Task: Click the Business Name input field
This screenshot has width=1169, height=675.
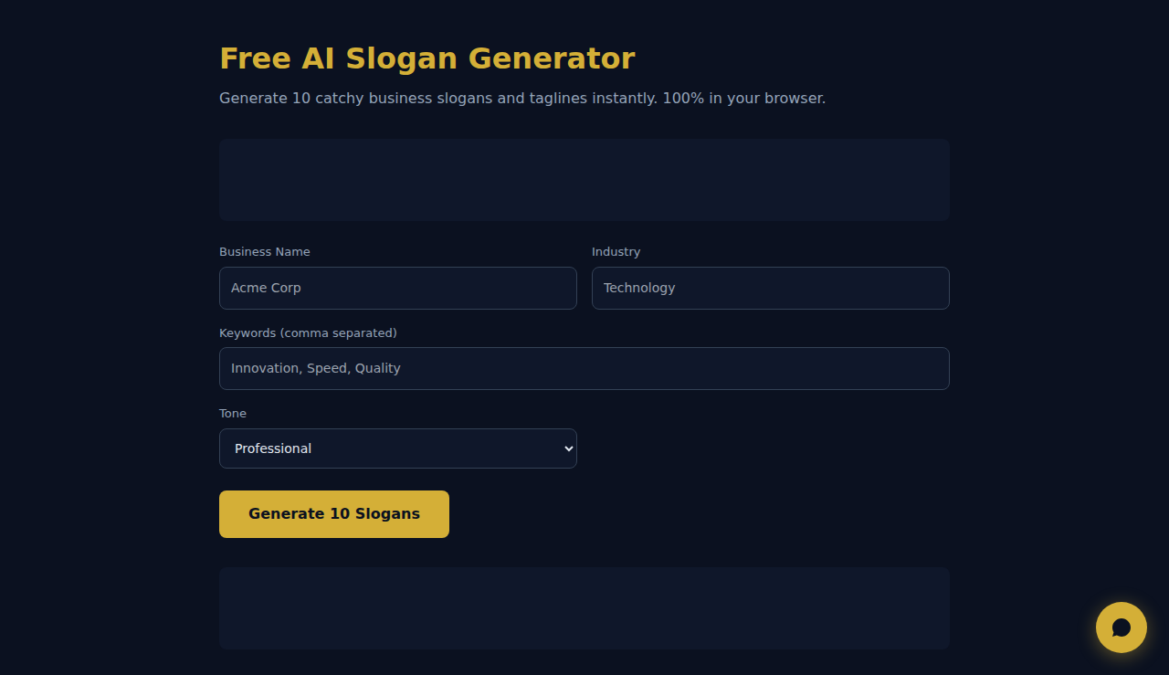Action: (x=398, y=288)
